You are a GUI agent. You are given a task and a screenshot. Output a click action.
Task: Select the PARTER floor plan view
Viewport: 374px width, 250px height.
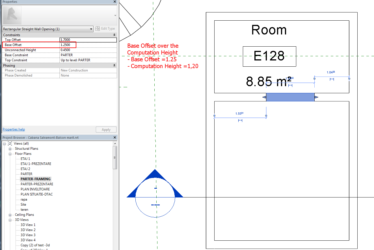click(27, 174)
